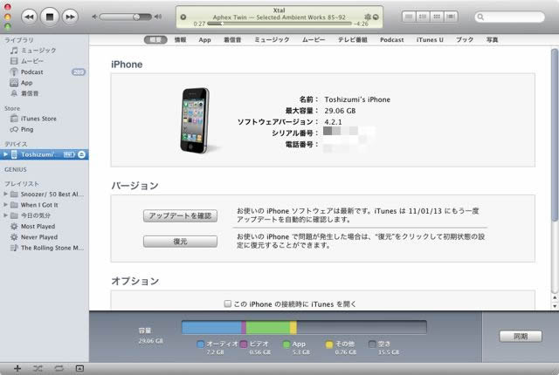
Task: Click the 復元 restore button
Action: pyautogui.click(x=181, y=242)
